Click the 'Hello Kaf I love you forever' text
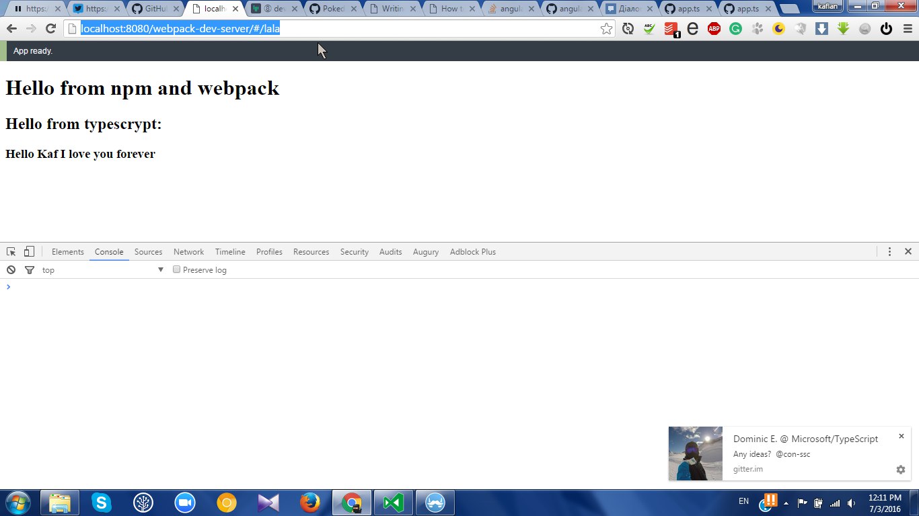Screen dimensions: 919x516 [80, 154]
